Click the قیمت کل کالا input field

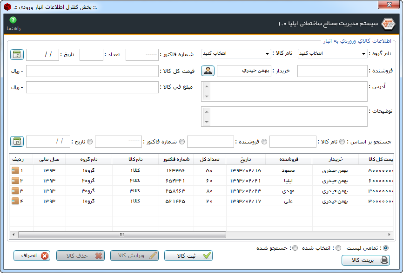[x=92, y=71]
